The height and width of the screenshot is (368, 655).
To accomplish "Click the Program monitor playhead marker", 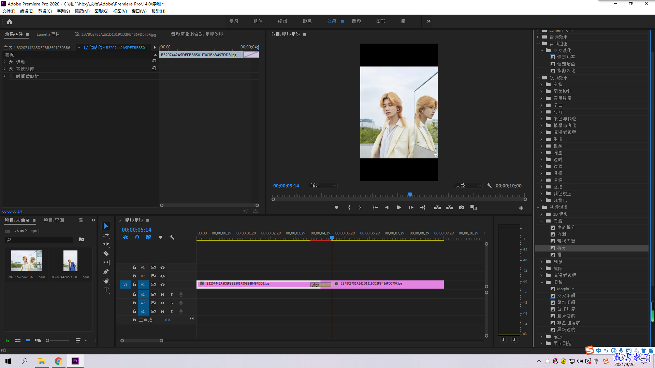I will (410, 195).
